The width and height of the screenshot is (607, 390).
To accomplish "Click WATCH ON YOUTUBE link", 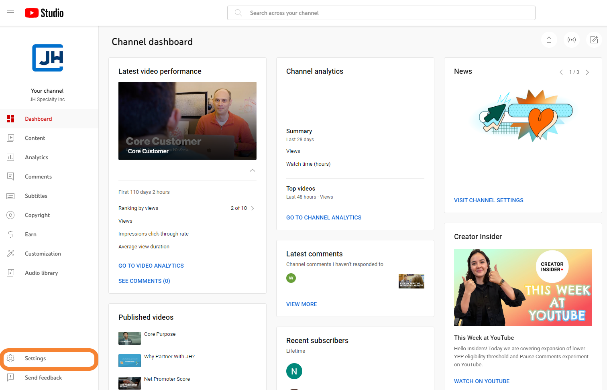I will 482,381.
